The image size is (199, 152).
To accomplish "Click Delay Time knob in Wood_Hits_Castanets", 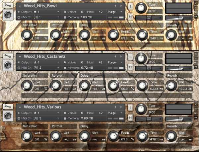I will (x=142, y=86).
